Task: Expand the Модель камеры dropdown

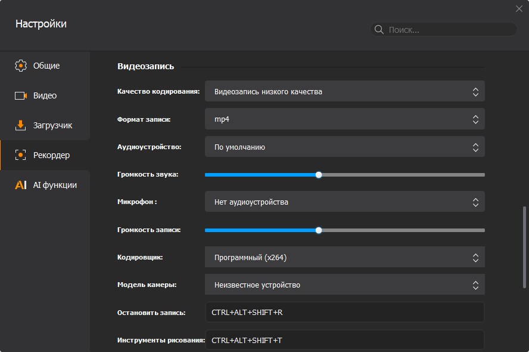Action: point(344,285)
